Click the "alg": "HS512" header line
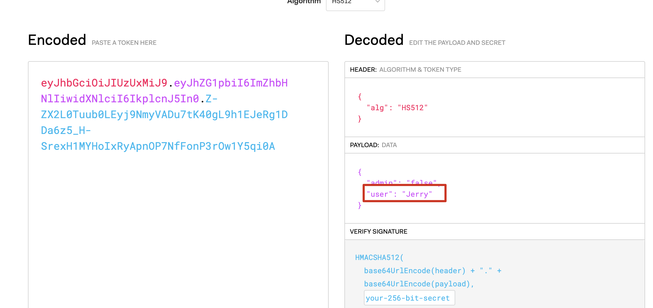 pyautogui.click(x=397, y=108)
